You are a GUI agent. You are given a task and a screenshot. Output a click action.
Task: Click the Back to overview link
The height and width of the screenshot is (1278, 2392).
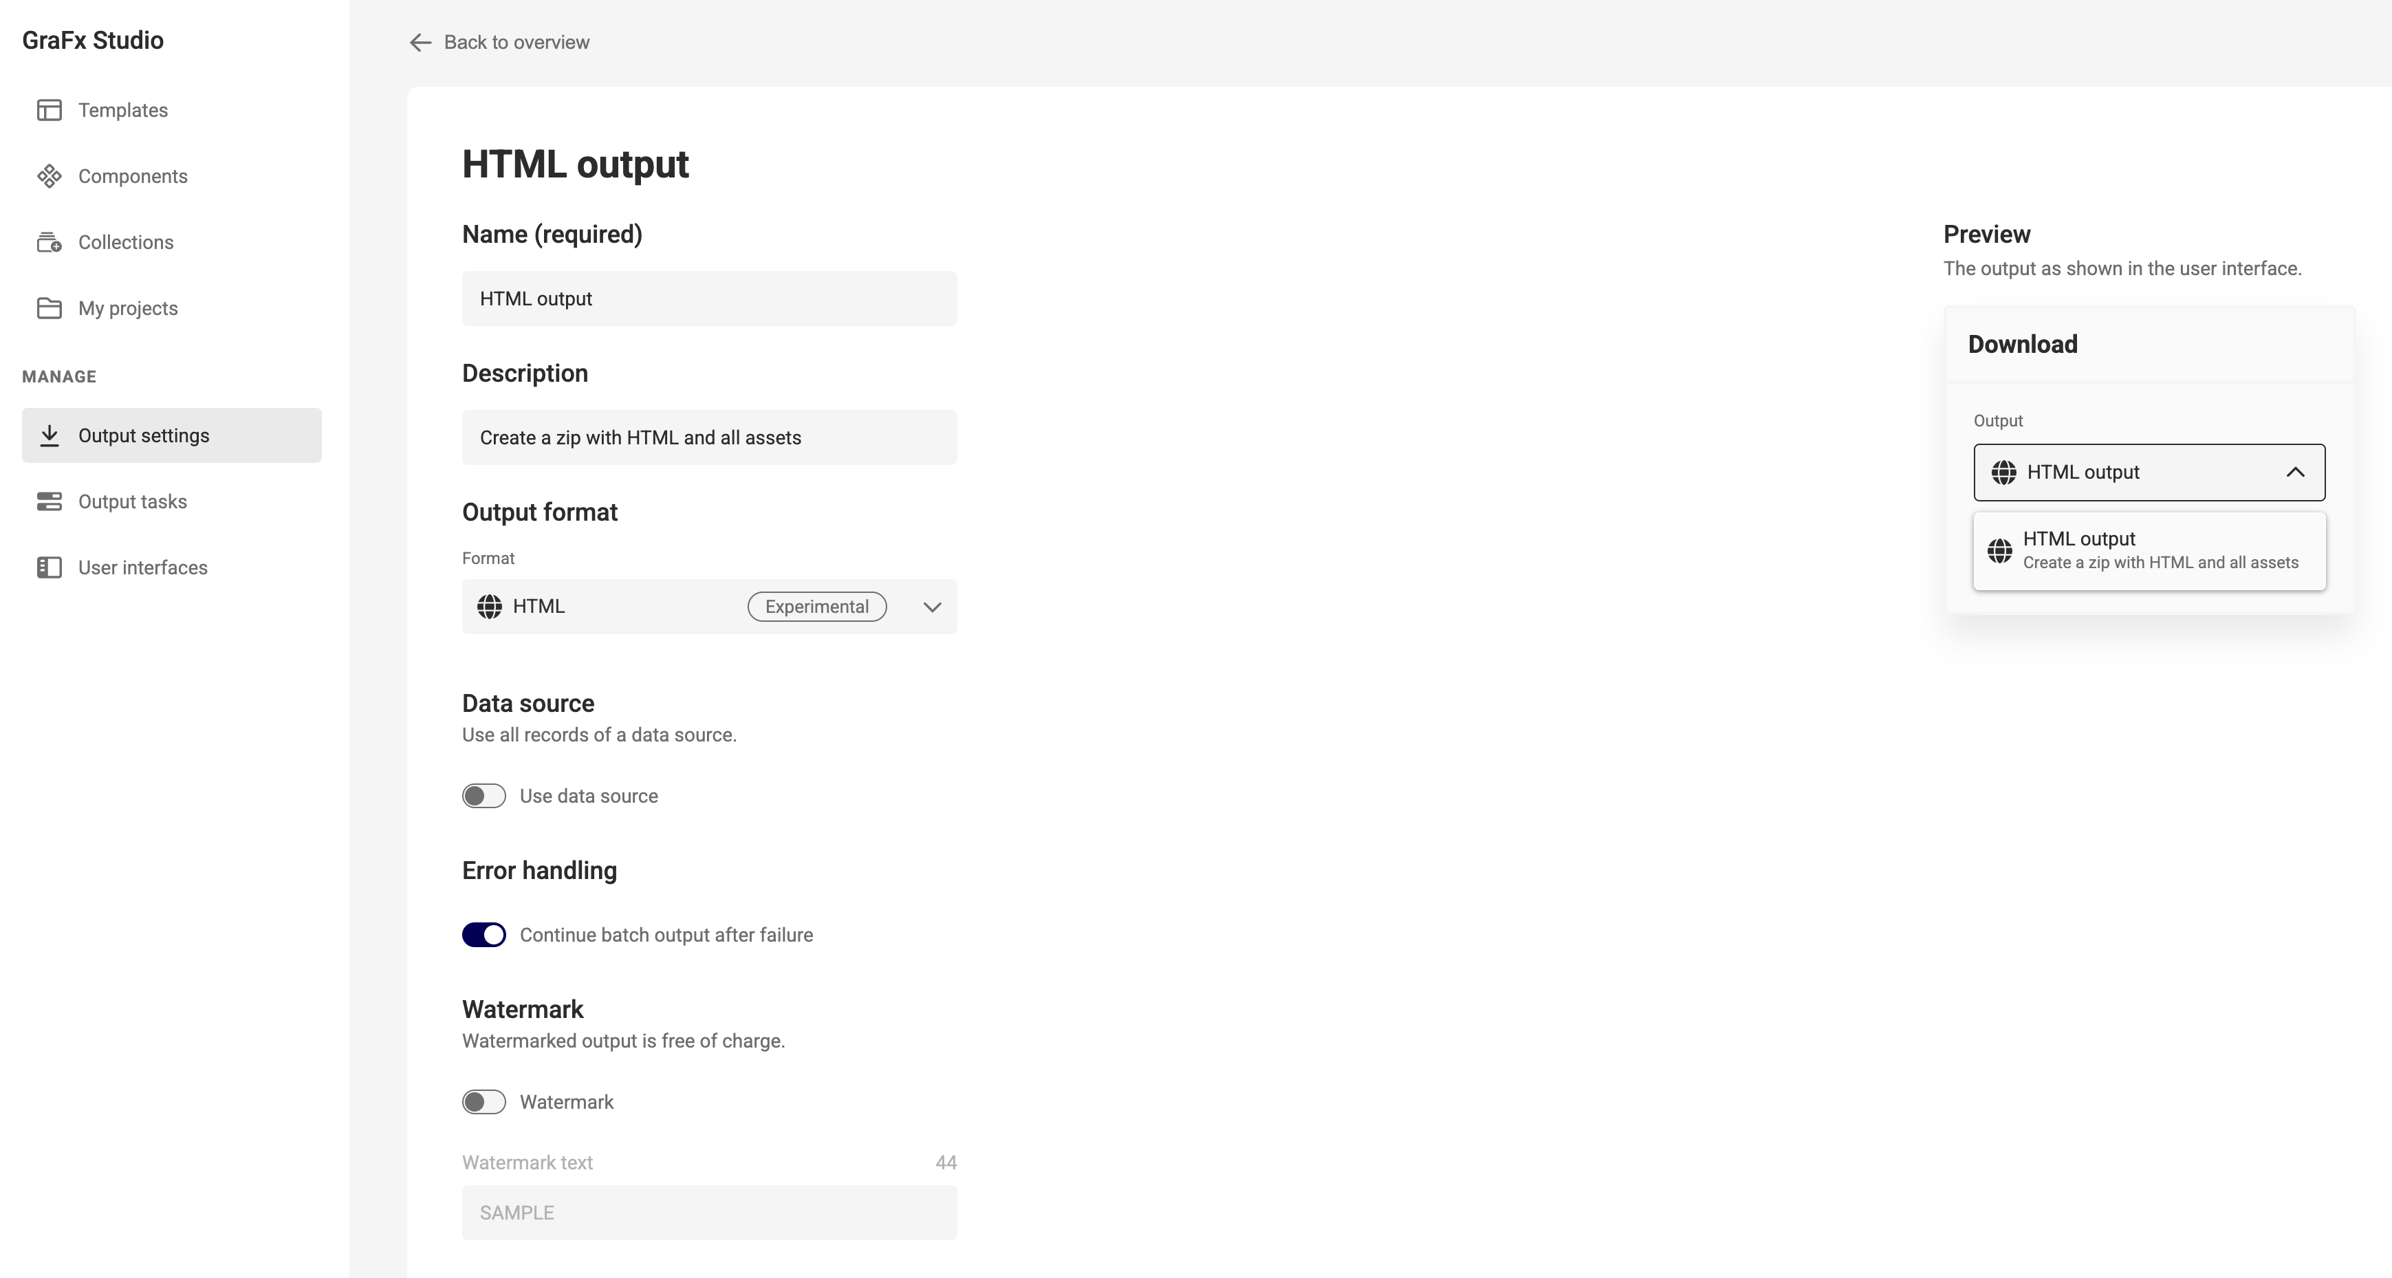[517, 42]
